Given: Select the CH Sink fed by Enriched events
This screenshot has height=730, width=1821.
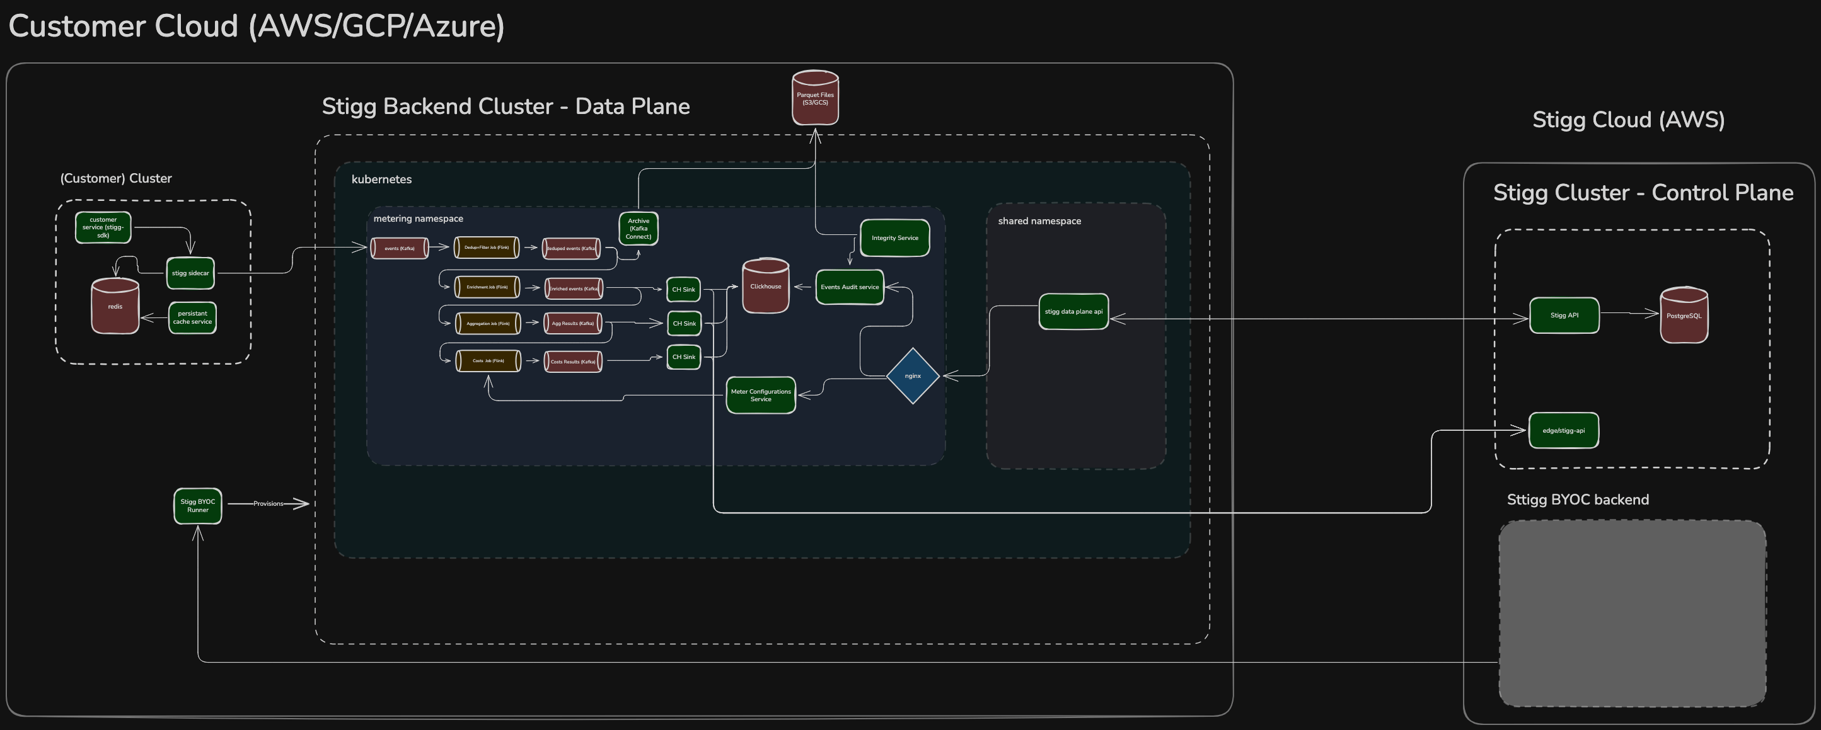Looking at the screenshot, I should coord(683,289).
